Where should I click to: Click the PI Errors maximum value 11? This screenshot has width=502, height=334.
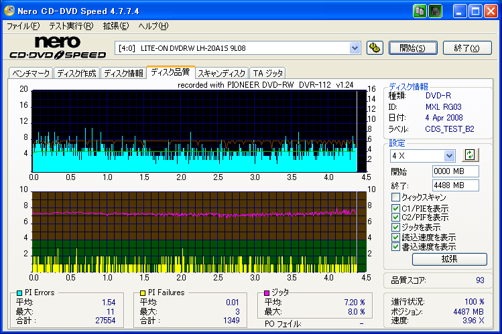click(111, 312)
